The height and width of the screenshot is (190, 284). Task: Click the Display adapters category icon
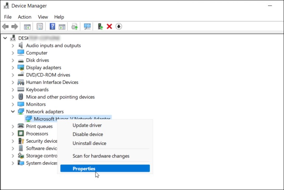tap(21, 68)
